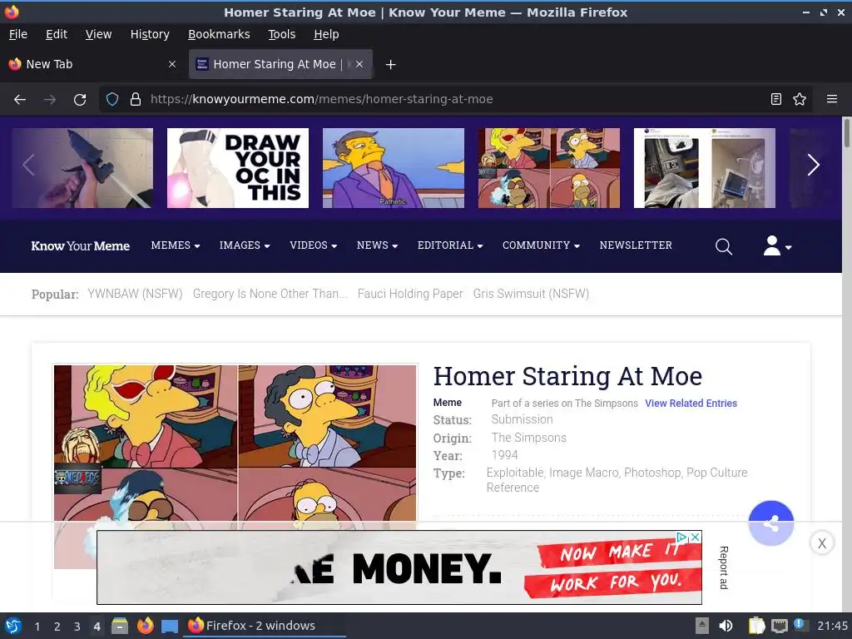Open the tracking protection shield
This screenshot has width=852, height=639.
[x=112, y=99]
